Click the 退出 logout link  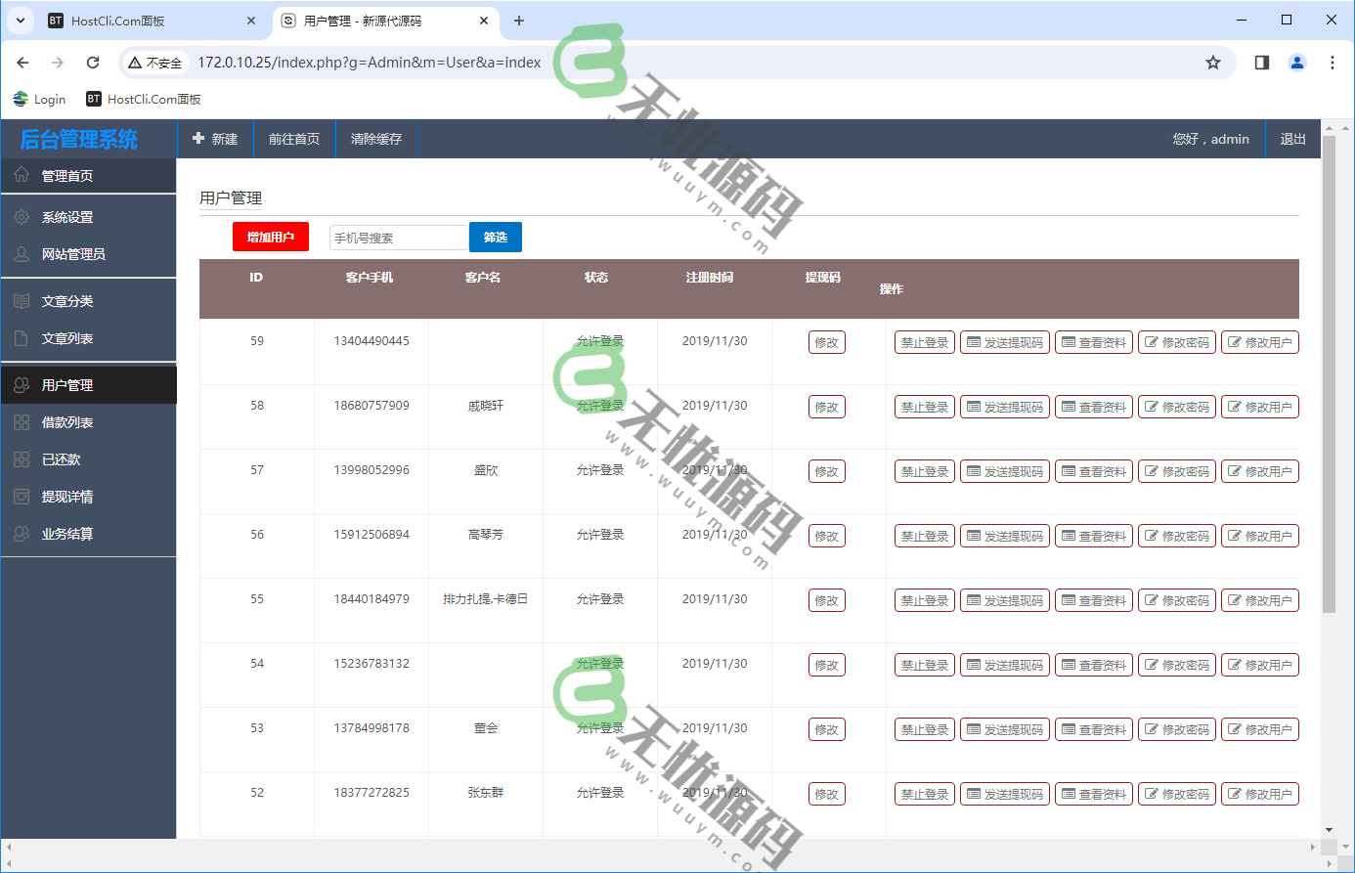[x=1292, y=139]
